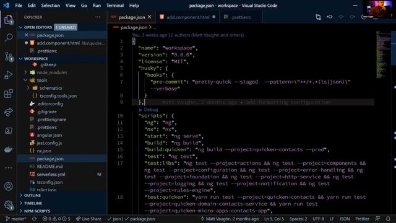Switch to add.component.html tab
Viewport: 396px width, 223px height.
(x=187, y=17)
